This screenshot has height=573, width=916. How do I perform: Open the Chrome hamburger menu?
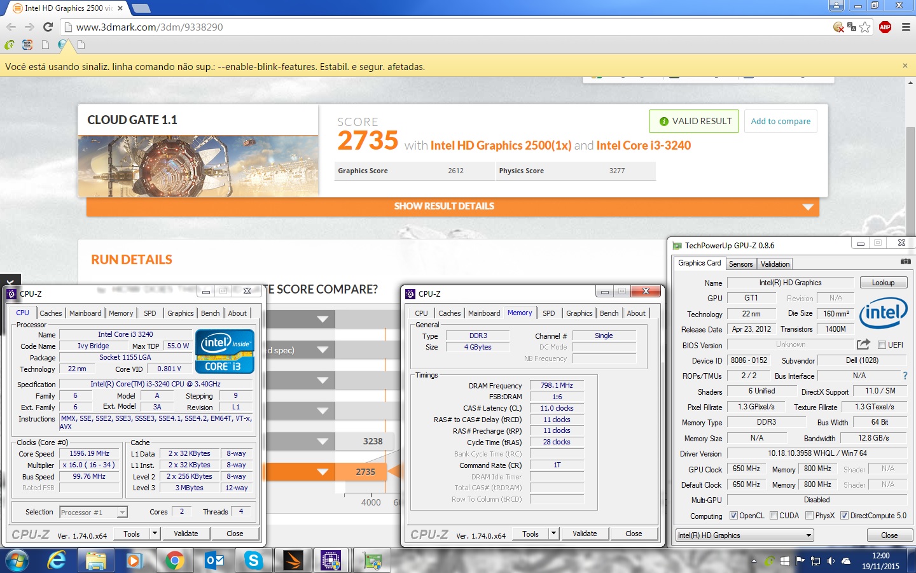(x=906, y=27)
